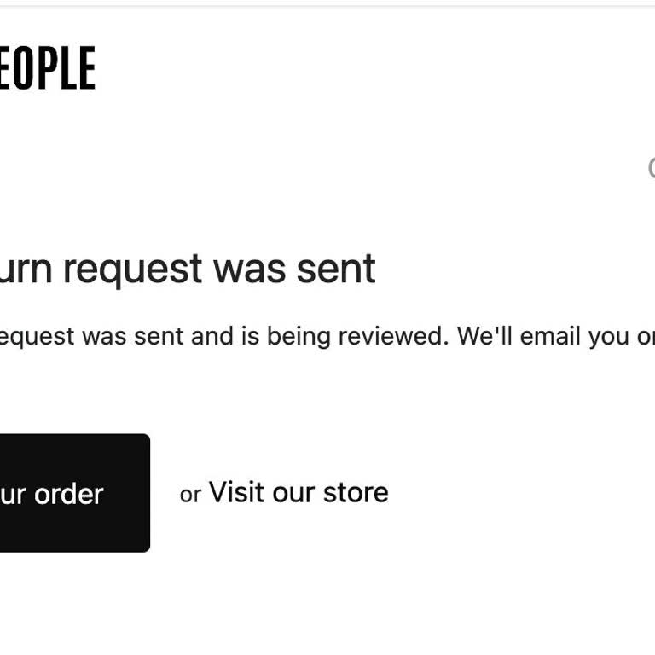
Task: Click the word 'or' beside the button
Action: coord(190,495)
